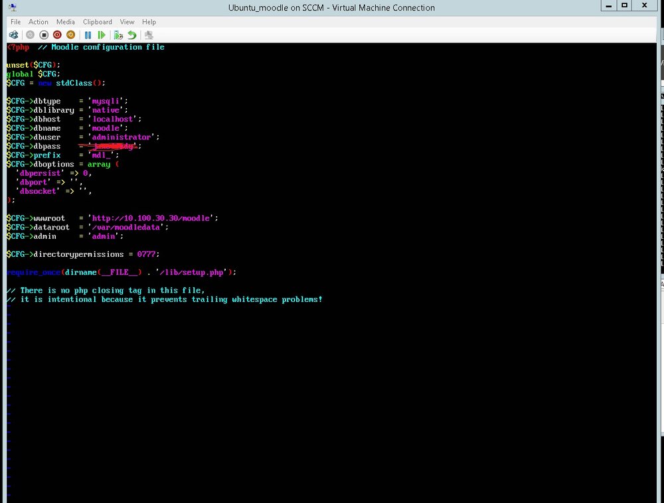664x503 pixels.
Task: Click the Ctrl+Alt+Delete toolbar icon
Action: click(x=13, y=35)
